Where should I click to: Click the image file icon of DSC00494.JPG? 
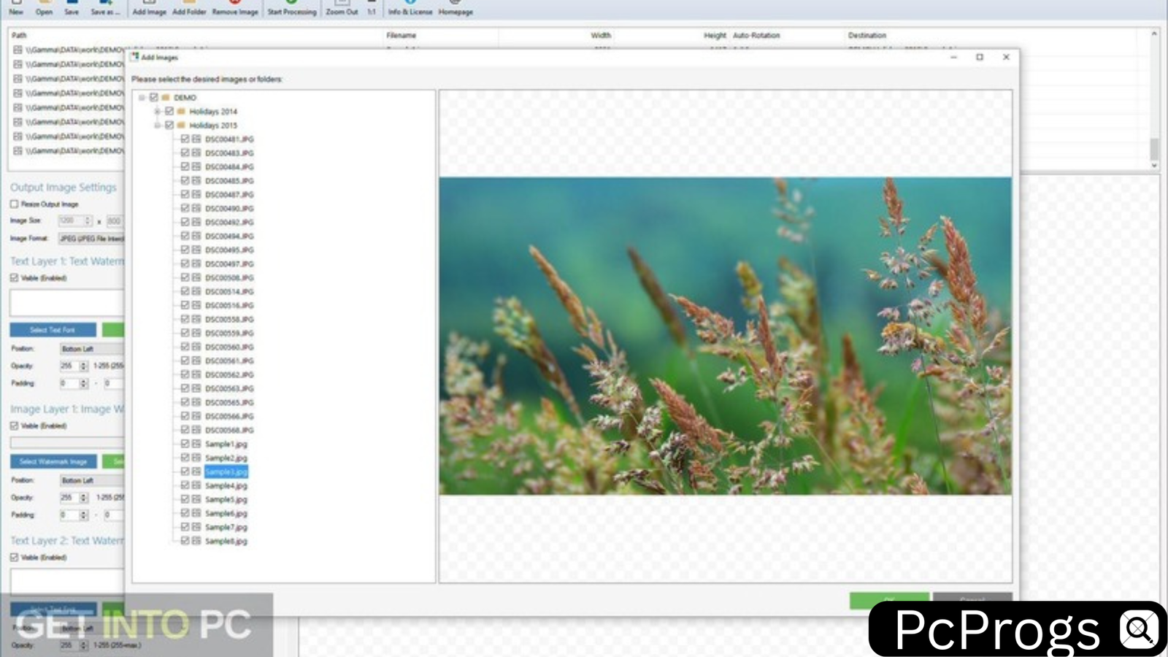pos(196,236)
